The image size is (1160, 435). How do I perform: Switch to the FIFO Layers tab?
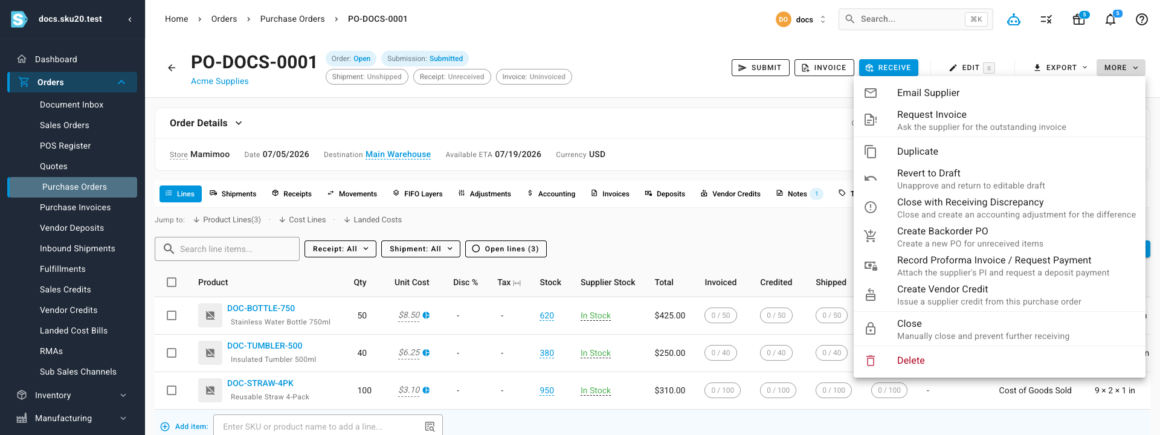(x=417, y=194)
